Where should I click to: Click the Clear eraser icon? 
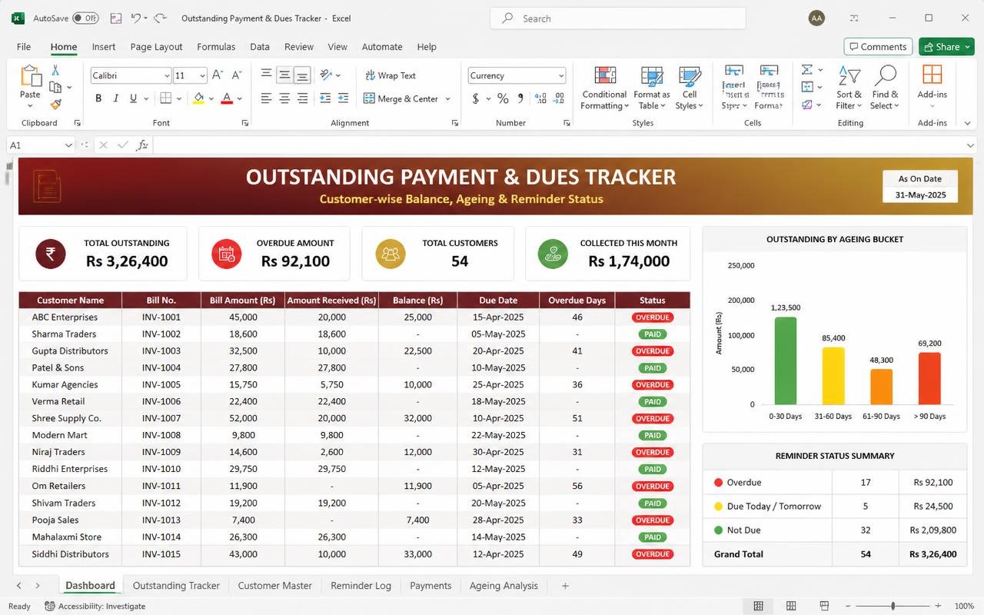point(807,105)
